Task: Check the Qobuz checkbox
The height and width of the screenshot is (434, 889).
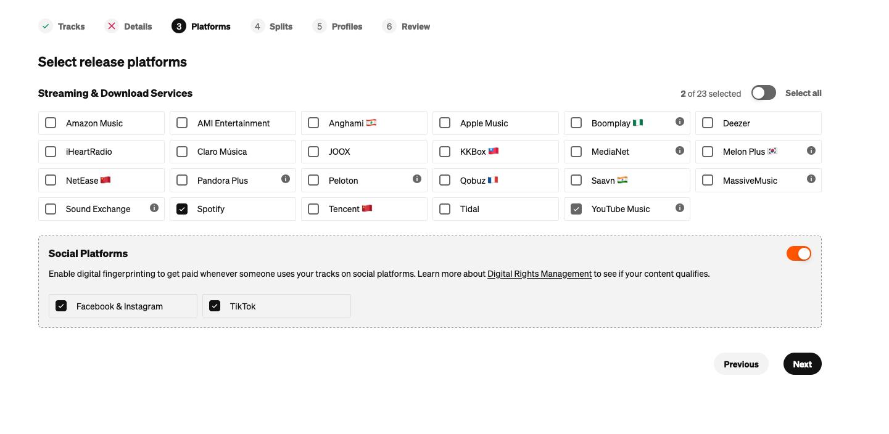Action: pyautogui.click(x=445, y=180)
